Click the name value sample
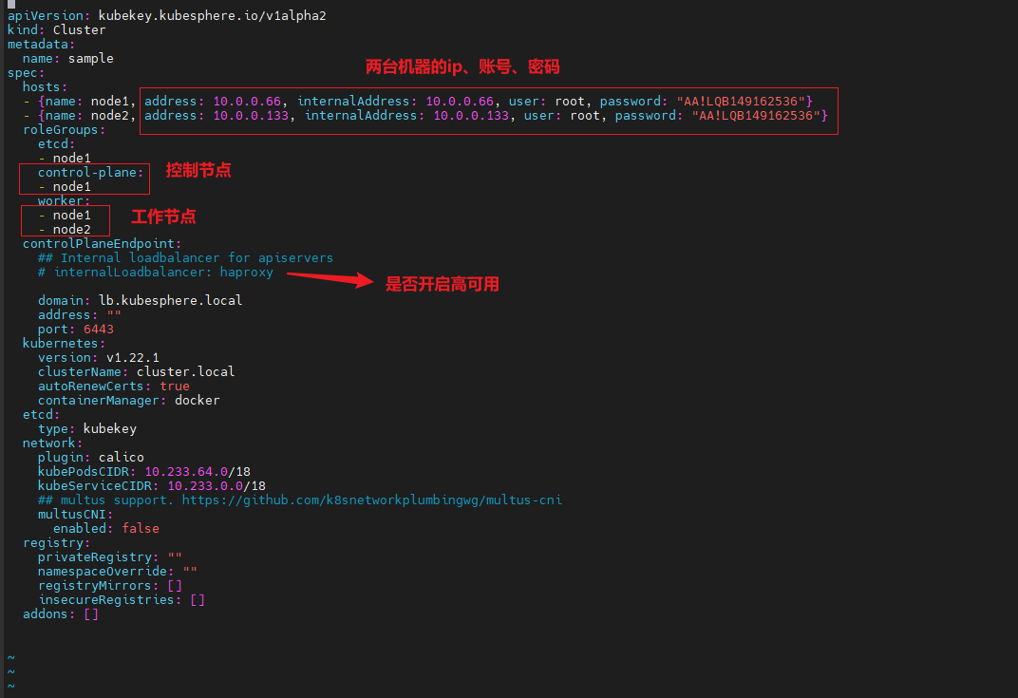The image size is (1018, 698). tap(91, 59)
